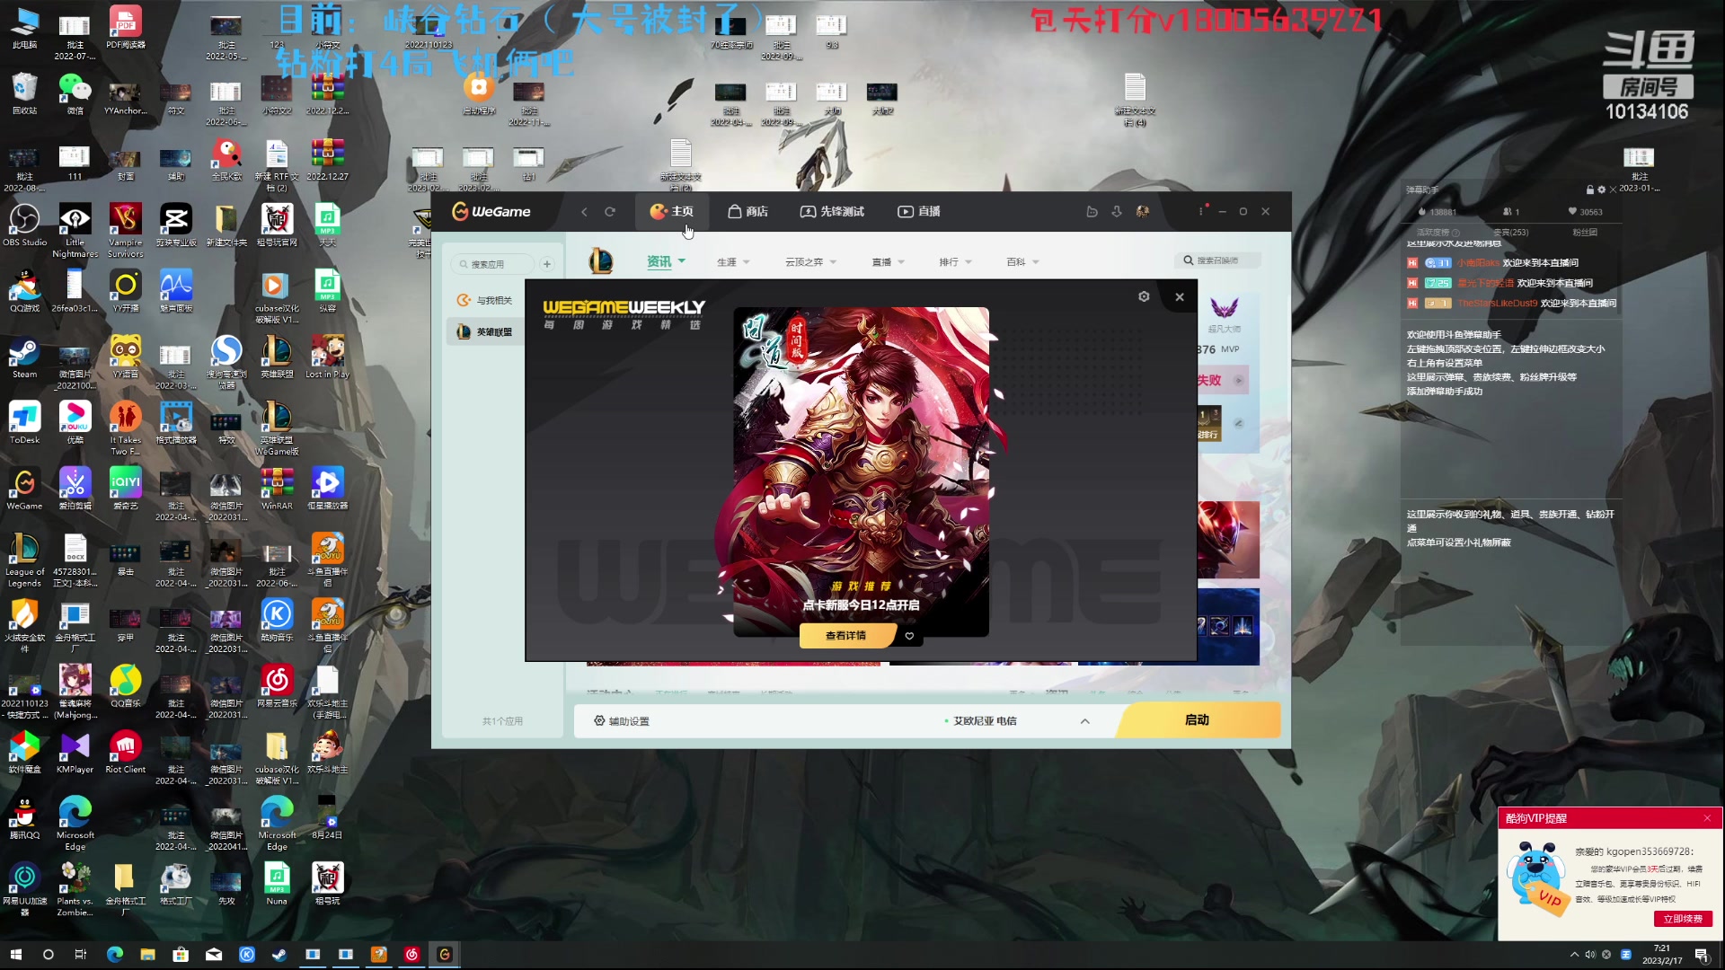1725x970 pixels.
Task: Open the OBS Studio desktop icon
Action: [x=24, y=226]
